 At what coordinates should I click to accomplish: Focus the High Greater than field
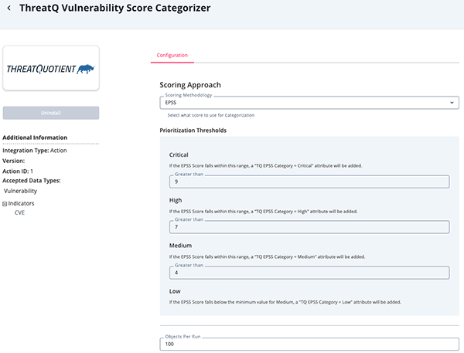click(x=309, y=227)
